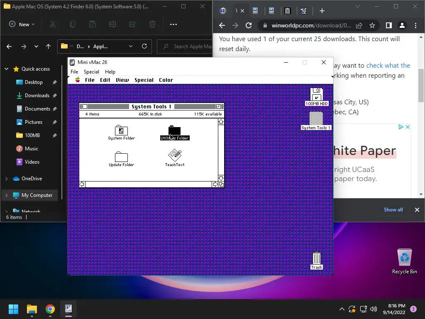Click the File Explorer refresh icon
The height and width of the screenshot is (319, 425).
click(x=144, y=46)
